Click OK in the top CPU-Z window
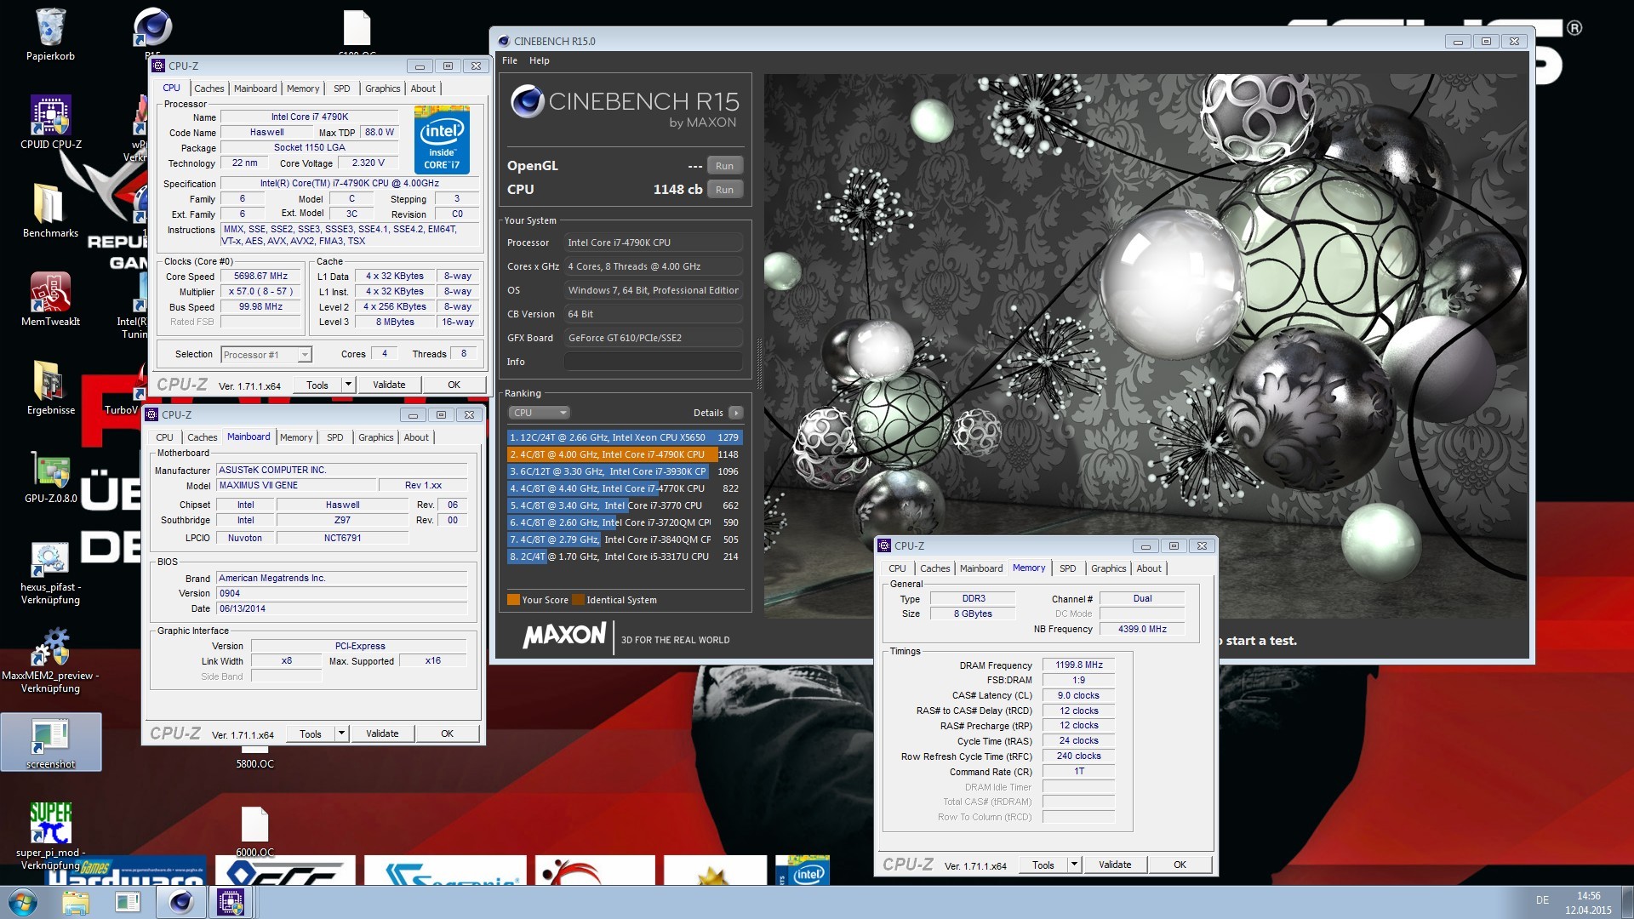1634x919 pixels. coord(454,385)
